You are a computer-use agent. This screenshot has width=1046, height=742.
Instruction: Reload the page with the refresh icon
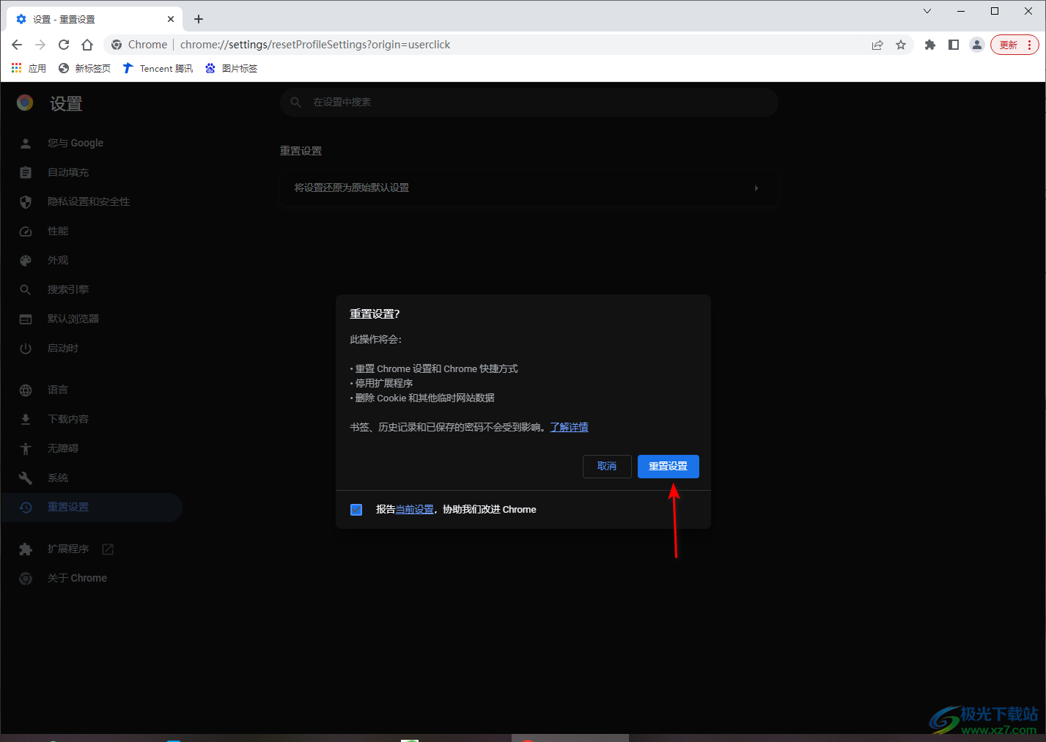pos(64,45)
